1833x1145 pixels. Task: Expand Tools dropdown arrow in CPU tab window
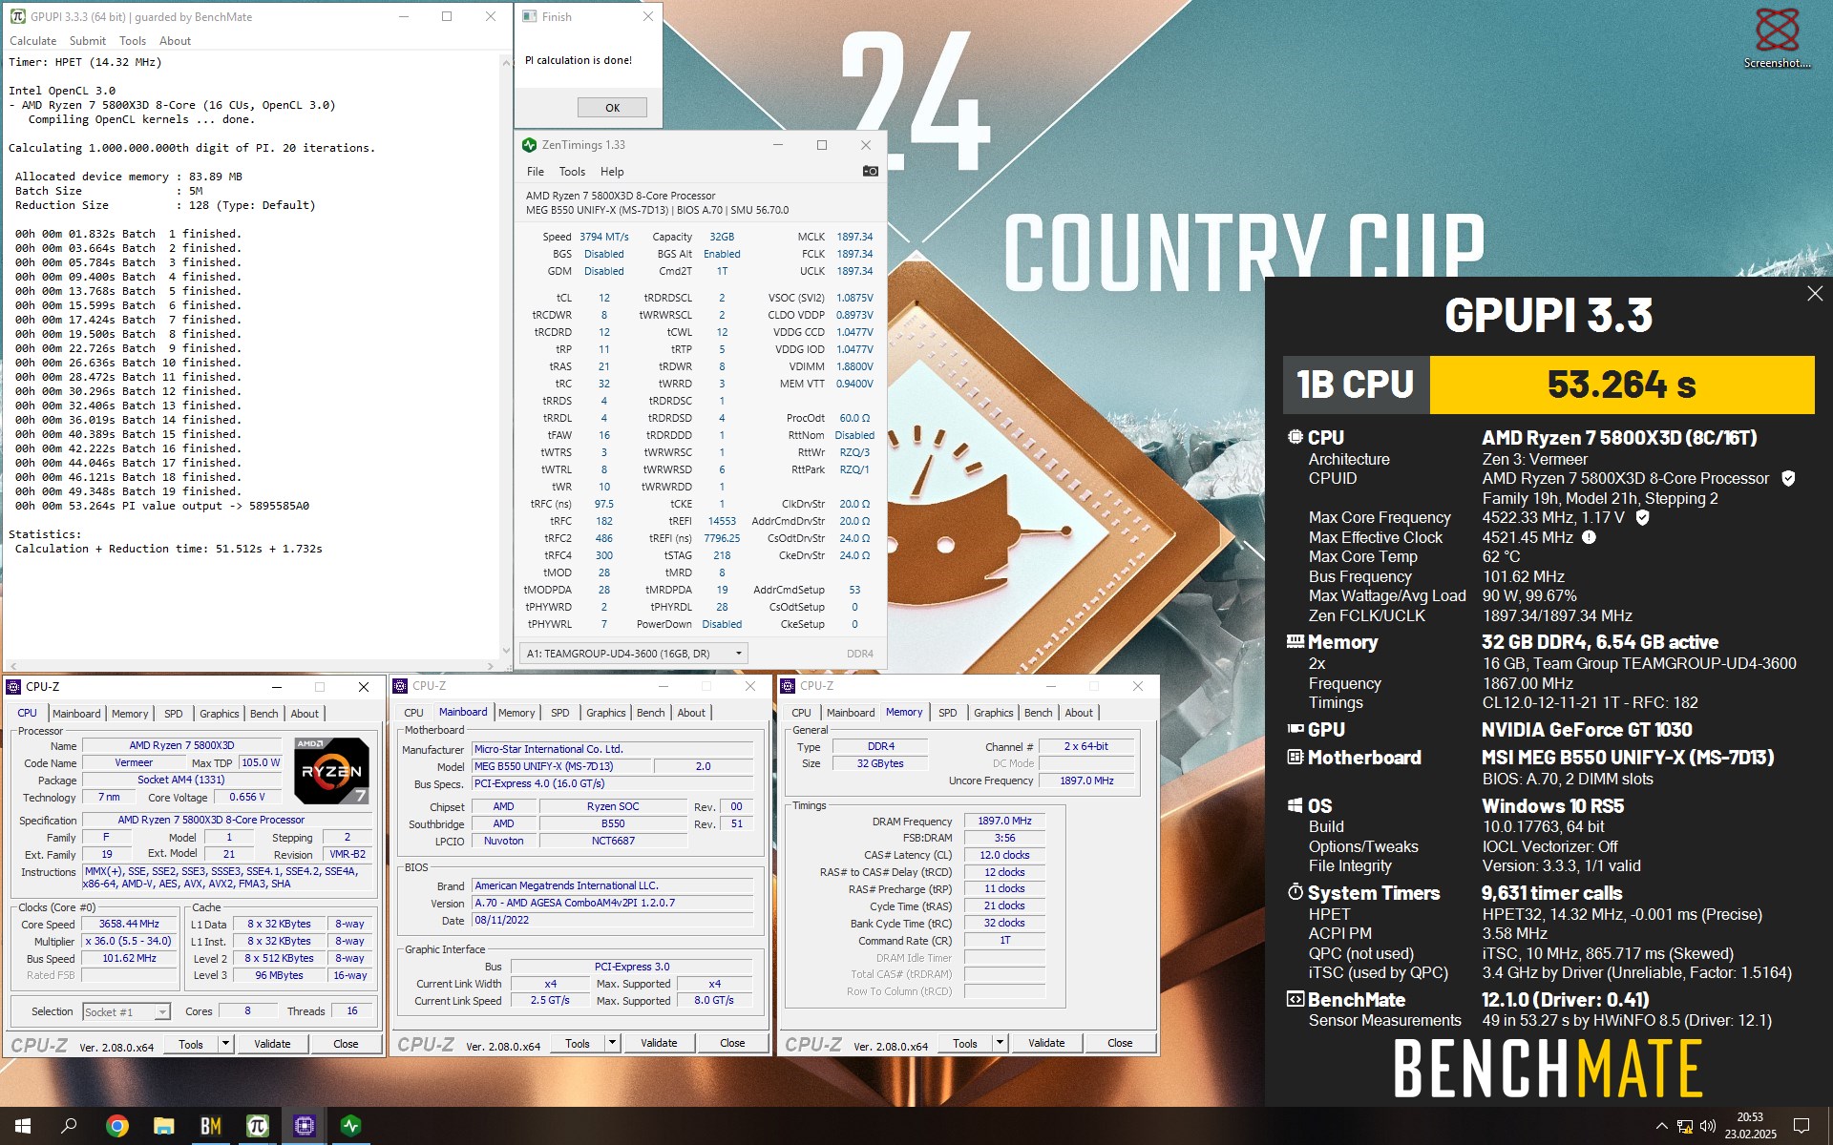click(x=226, y=1044)
